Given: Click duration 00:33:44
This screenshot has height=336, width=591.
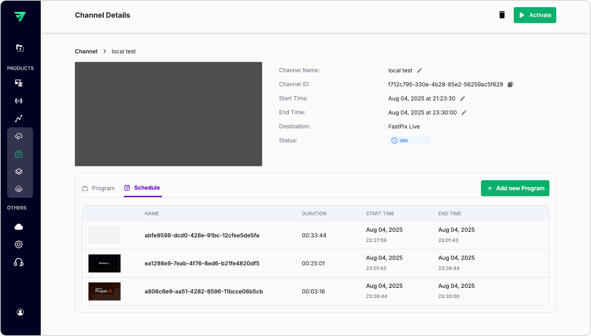Looking at the screenshot, I should [314, 235].
